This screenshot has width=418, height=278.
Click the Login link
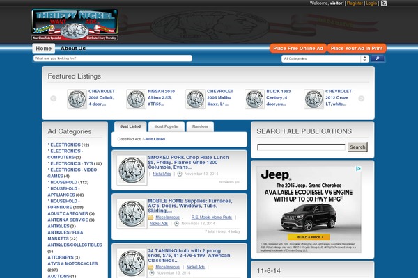371,3
